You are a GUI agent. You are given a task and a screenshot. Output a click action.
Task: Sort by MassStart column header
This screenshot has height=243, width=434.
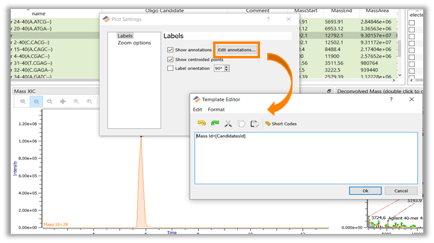(306, 10)
